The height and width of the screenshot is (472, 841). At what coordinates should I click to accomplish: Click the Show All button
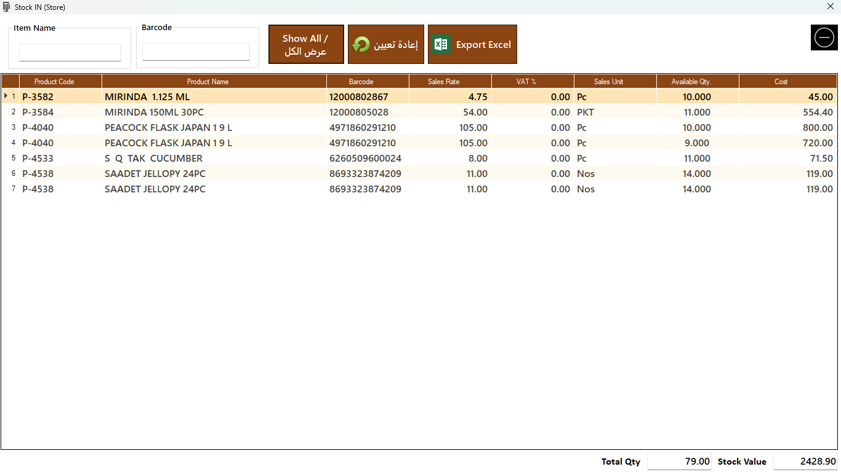pos(306,44)
